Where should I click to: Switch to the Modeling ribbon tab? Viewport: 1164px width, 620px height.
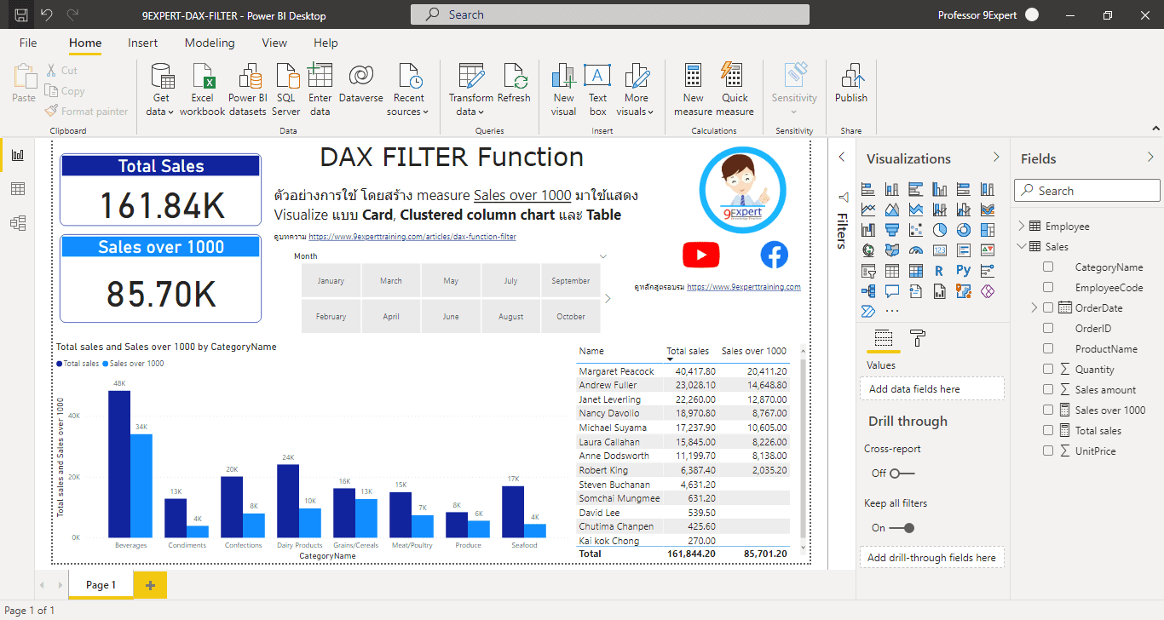(x=210, y=43)
